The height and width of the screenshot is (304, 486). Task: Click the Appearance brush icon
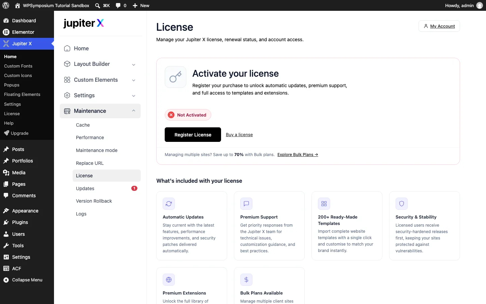(x=6, y=211)
